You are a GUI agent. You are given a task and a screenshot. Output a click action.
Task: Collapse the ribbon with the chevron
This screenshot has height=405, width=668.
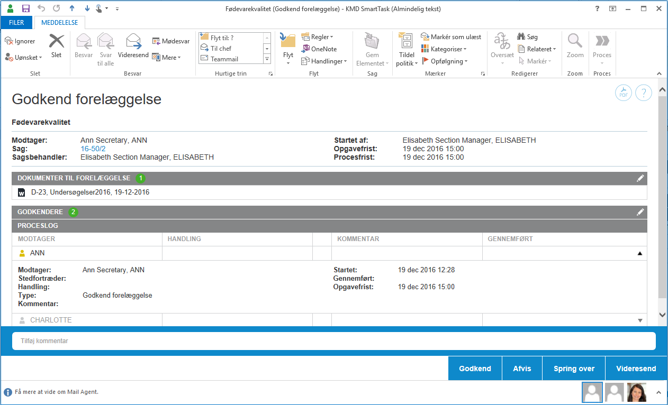pos(659,73)
